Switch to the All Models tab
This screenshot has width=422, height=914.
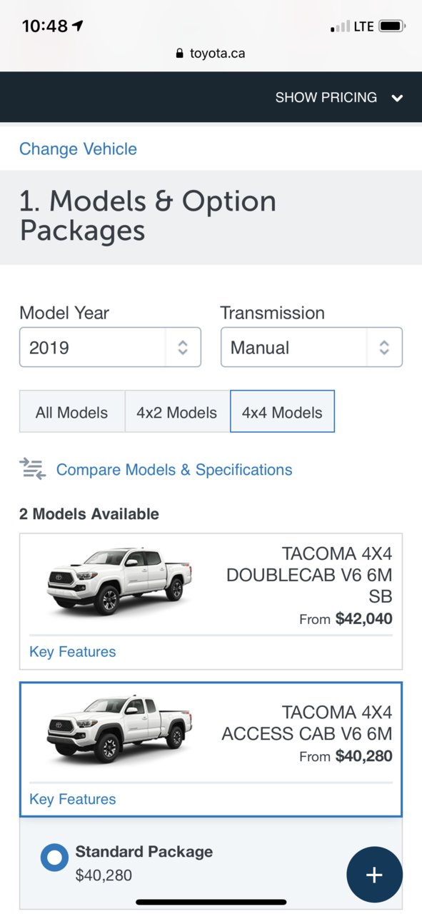(71, 412)
